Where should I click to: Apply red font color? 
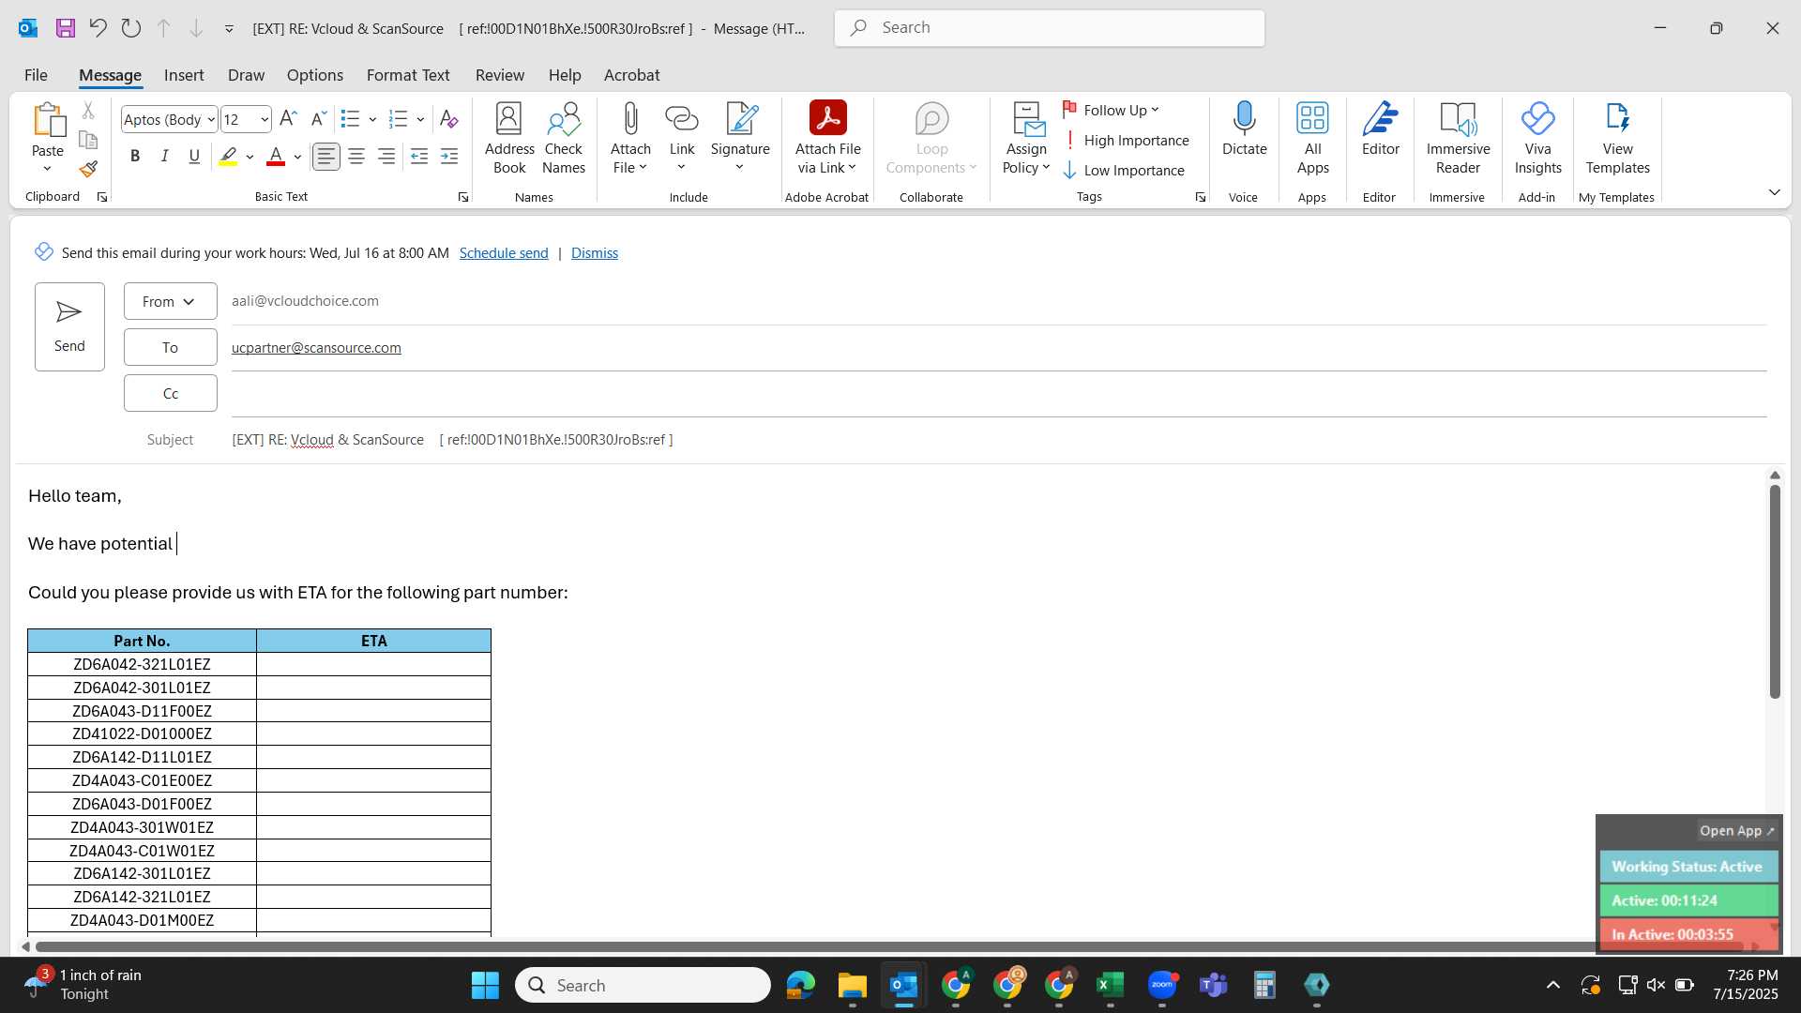tap(276, 157)
